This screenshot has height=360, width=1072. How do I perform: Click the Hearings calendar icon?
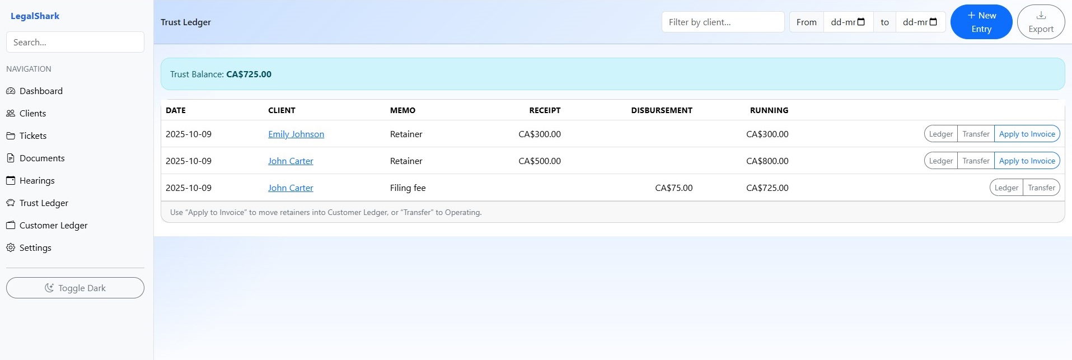(11, 180)
